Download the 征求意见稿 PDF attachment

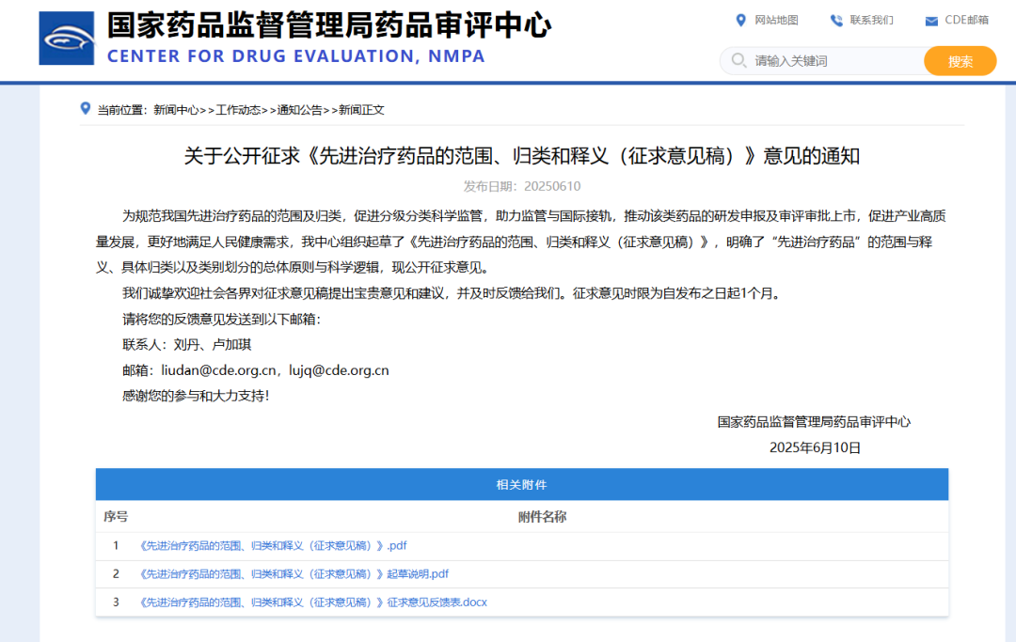[x=272, y=545]
